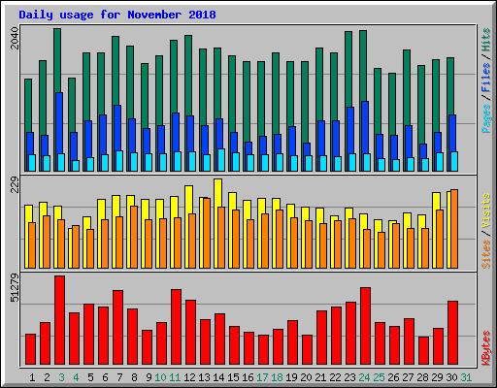
Task: Click the blue Files bar for day 24
Action: point(365,127)
